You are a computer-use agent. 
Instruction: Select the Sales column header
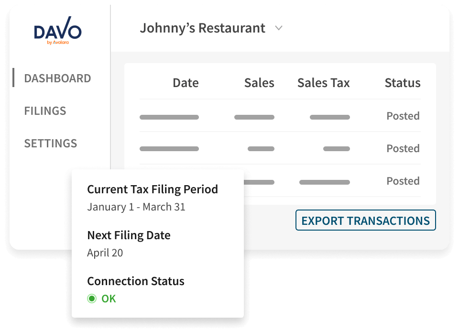(259, 83)
